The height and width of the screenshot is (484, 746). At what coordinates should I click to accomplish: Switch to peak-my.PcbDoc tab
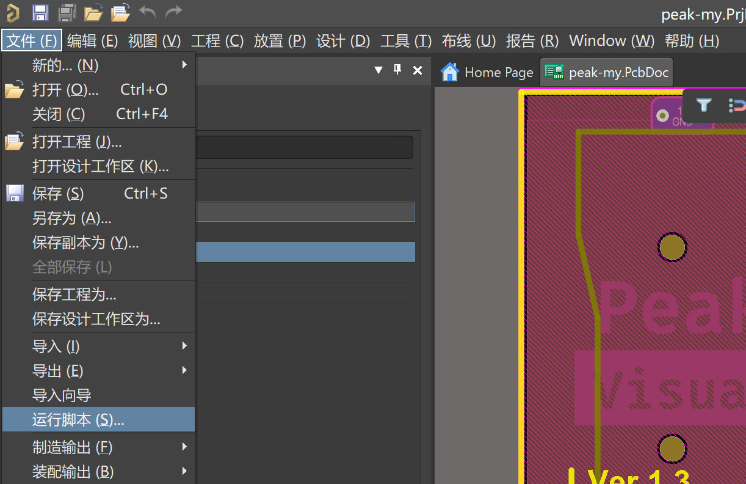coord(608,72)
